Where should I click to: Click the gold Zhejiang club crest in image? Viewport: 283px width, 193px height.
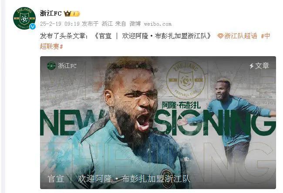click(x=185, y=80)
